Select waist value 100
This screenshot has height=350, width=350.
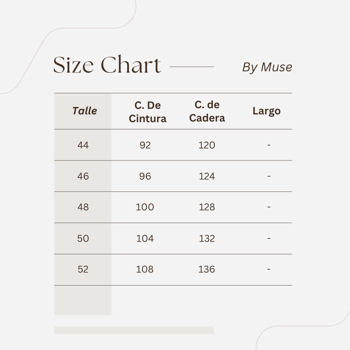tap(145, 207)
